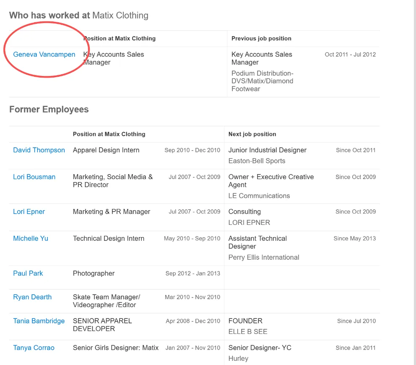Image resolution: width=416 pixels, height=365 pixels.
Task: Click 'Apr 2008 - Dec 2010' date range
Action: click(x=193, y=321)
